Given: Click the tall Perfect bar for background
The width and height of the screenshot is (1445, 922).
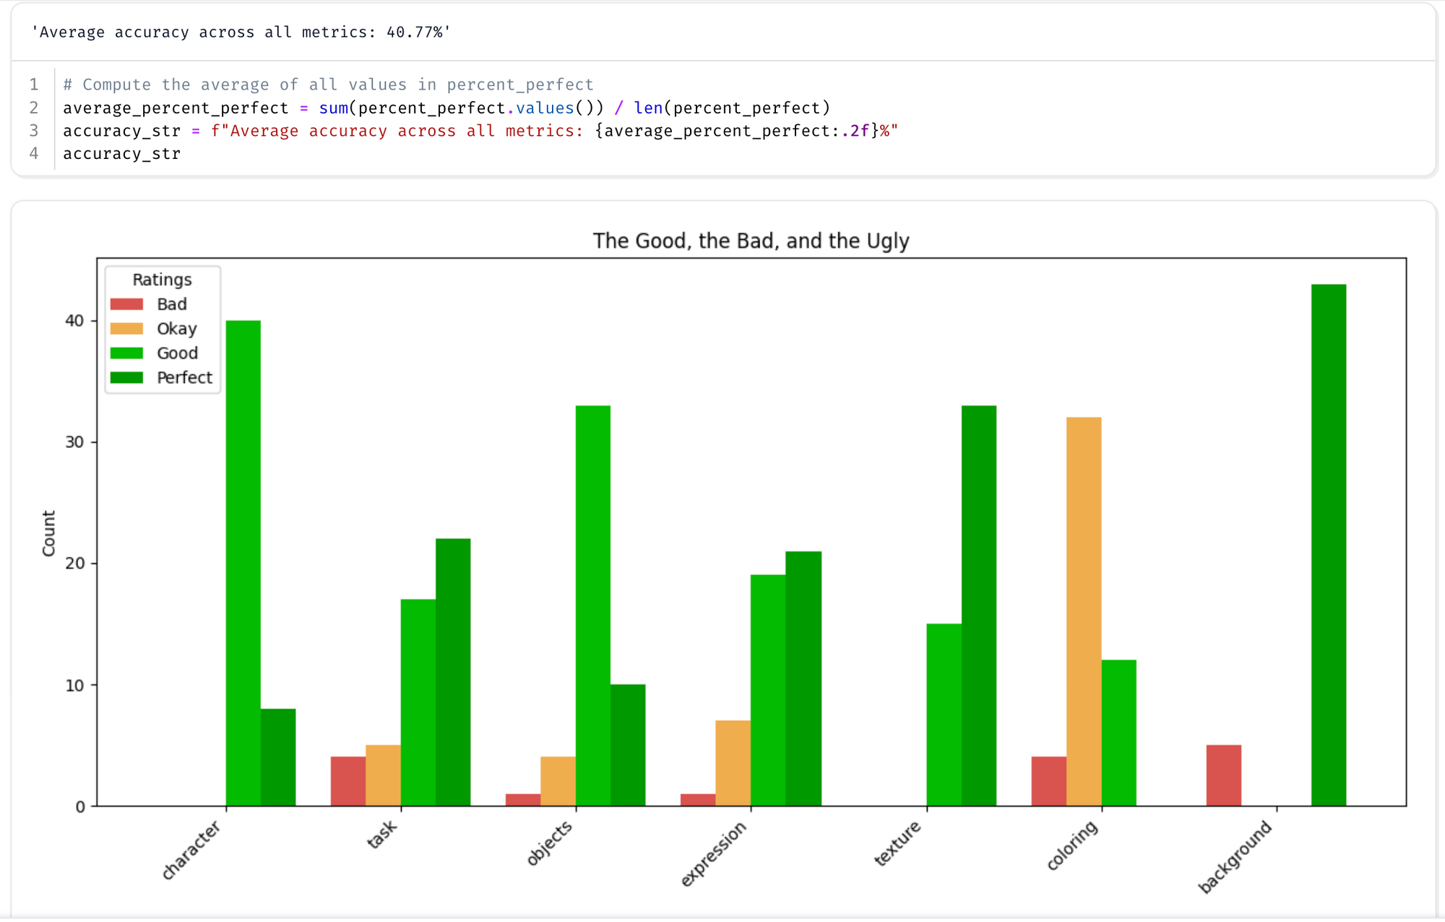Looking at the screenshot, I should point(1328,545).
